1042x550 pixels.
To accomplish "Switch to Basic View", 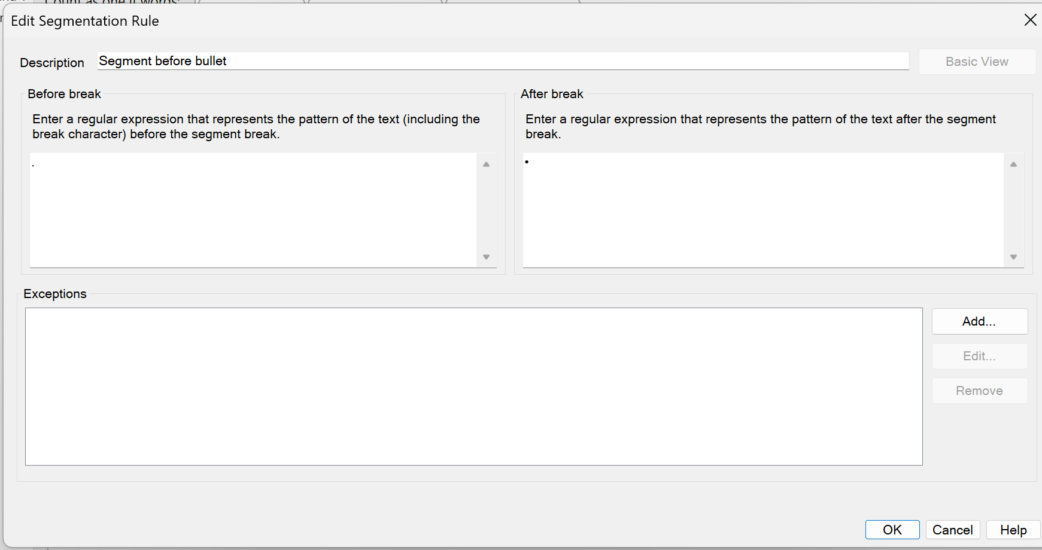I will pyautogui.click(x=977, y=62).
